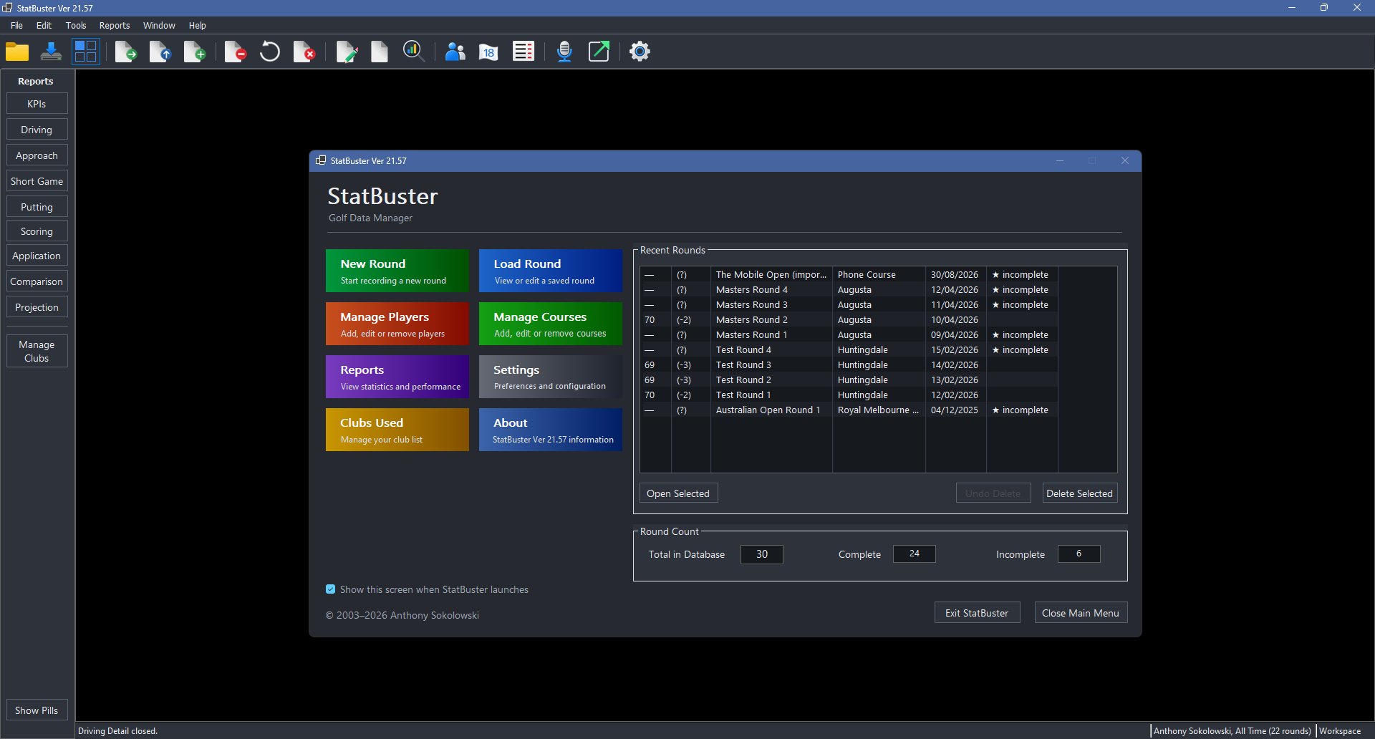Open the Reports menu in menu bar
Image resolution: width=1375 pixels, height=739 pixels.
click(115, 25)
